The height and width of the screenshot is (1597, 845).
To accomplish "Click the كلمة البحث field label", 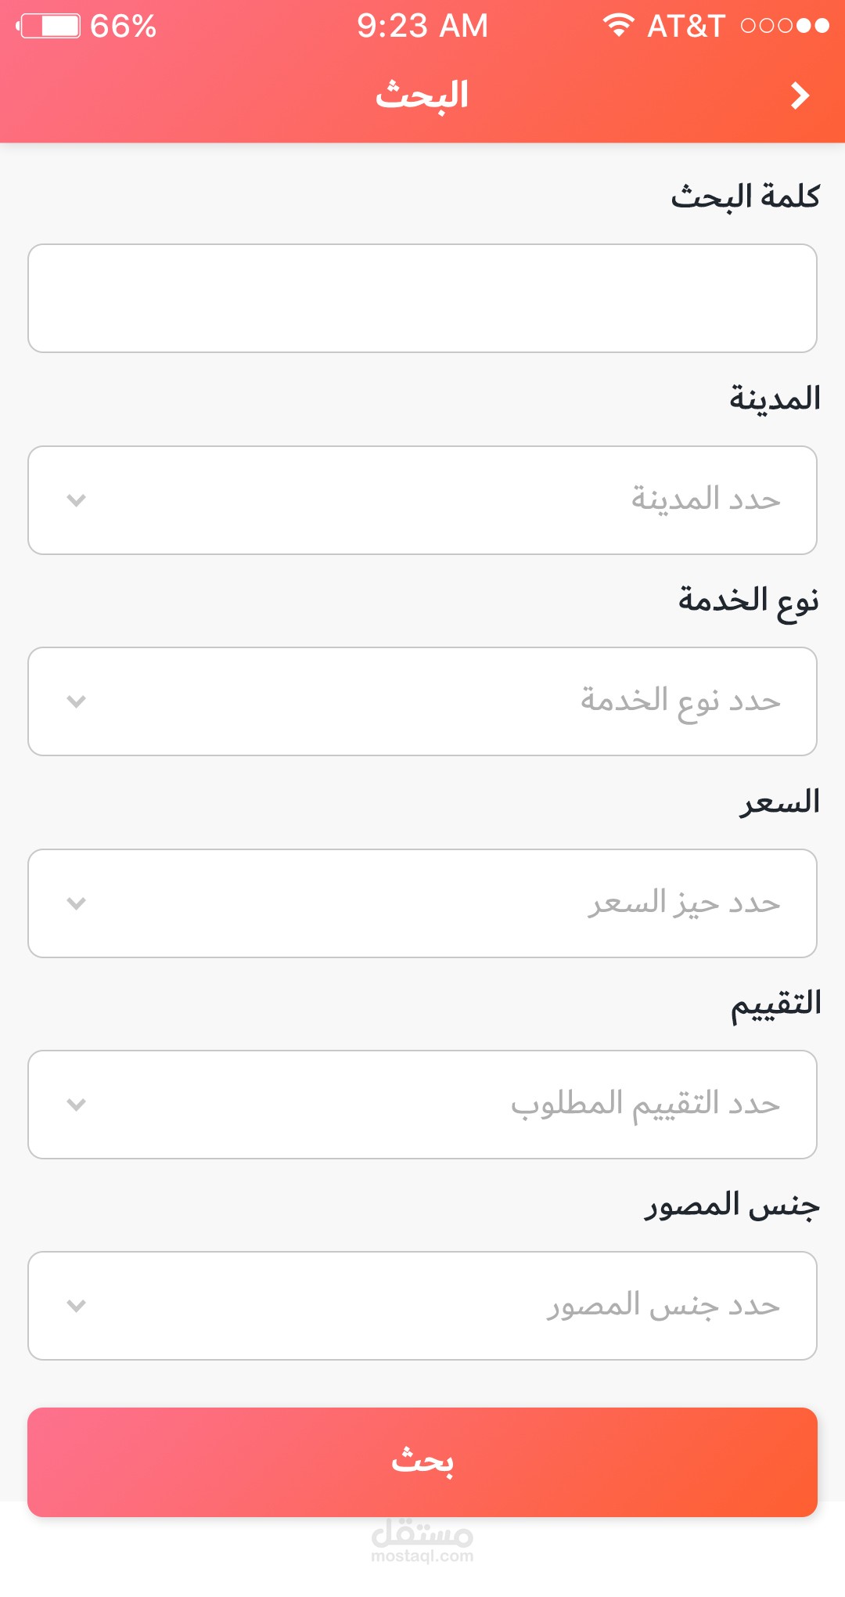I will pos(745,196).
